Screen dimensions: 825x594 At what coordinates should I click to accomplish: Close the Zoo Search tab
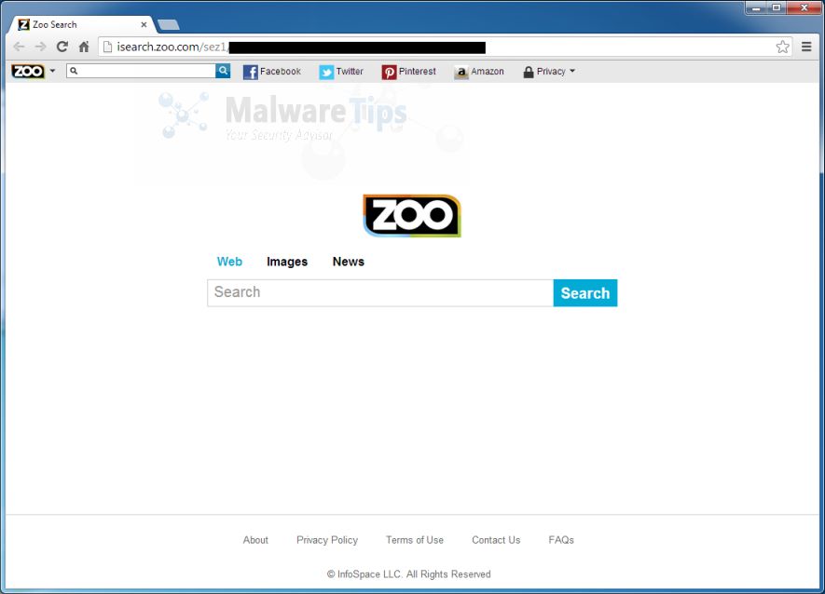click(x=144, y=25)
